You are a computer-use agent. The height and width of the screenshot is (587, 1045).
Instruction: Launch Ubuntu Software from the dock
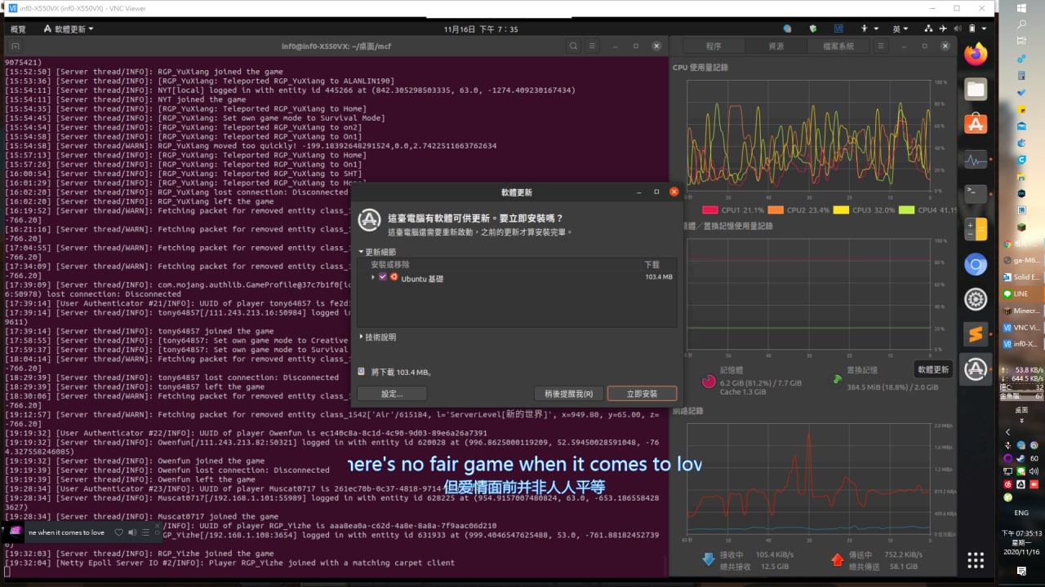(x=976, y=125)
